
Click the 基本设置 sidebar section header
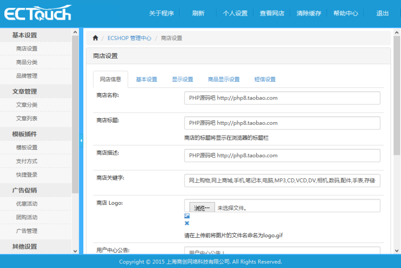click(x=36, y=35)
